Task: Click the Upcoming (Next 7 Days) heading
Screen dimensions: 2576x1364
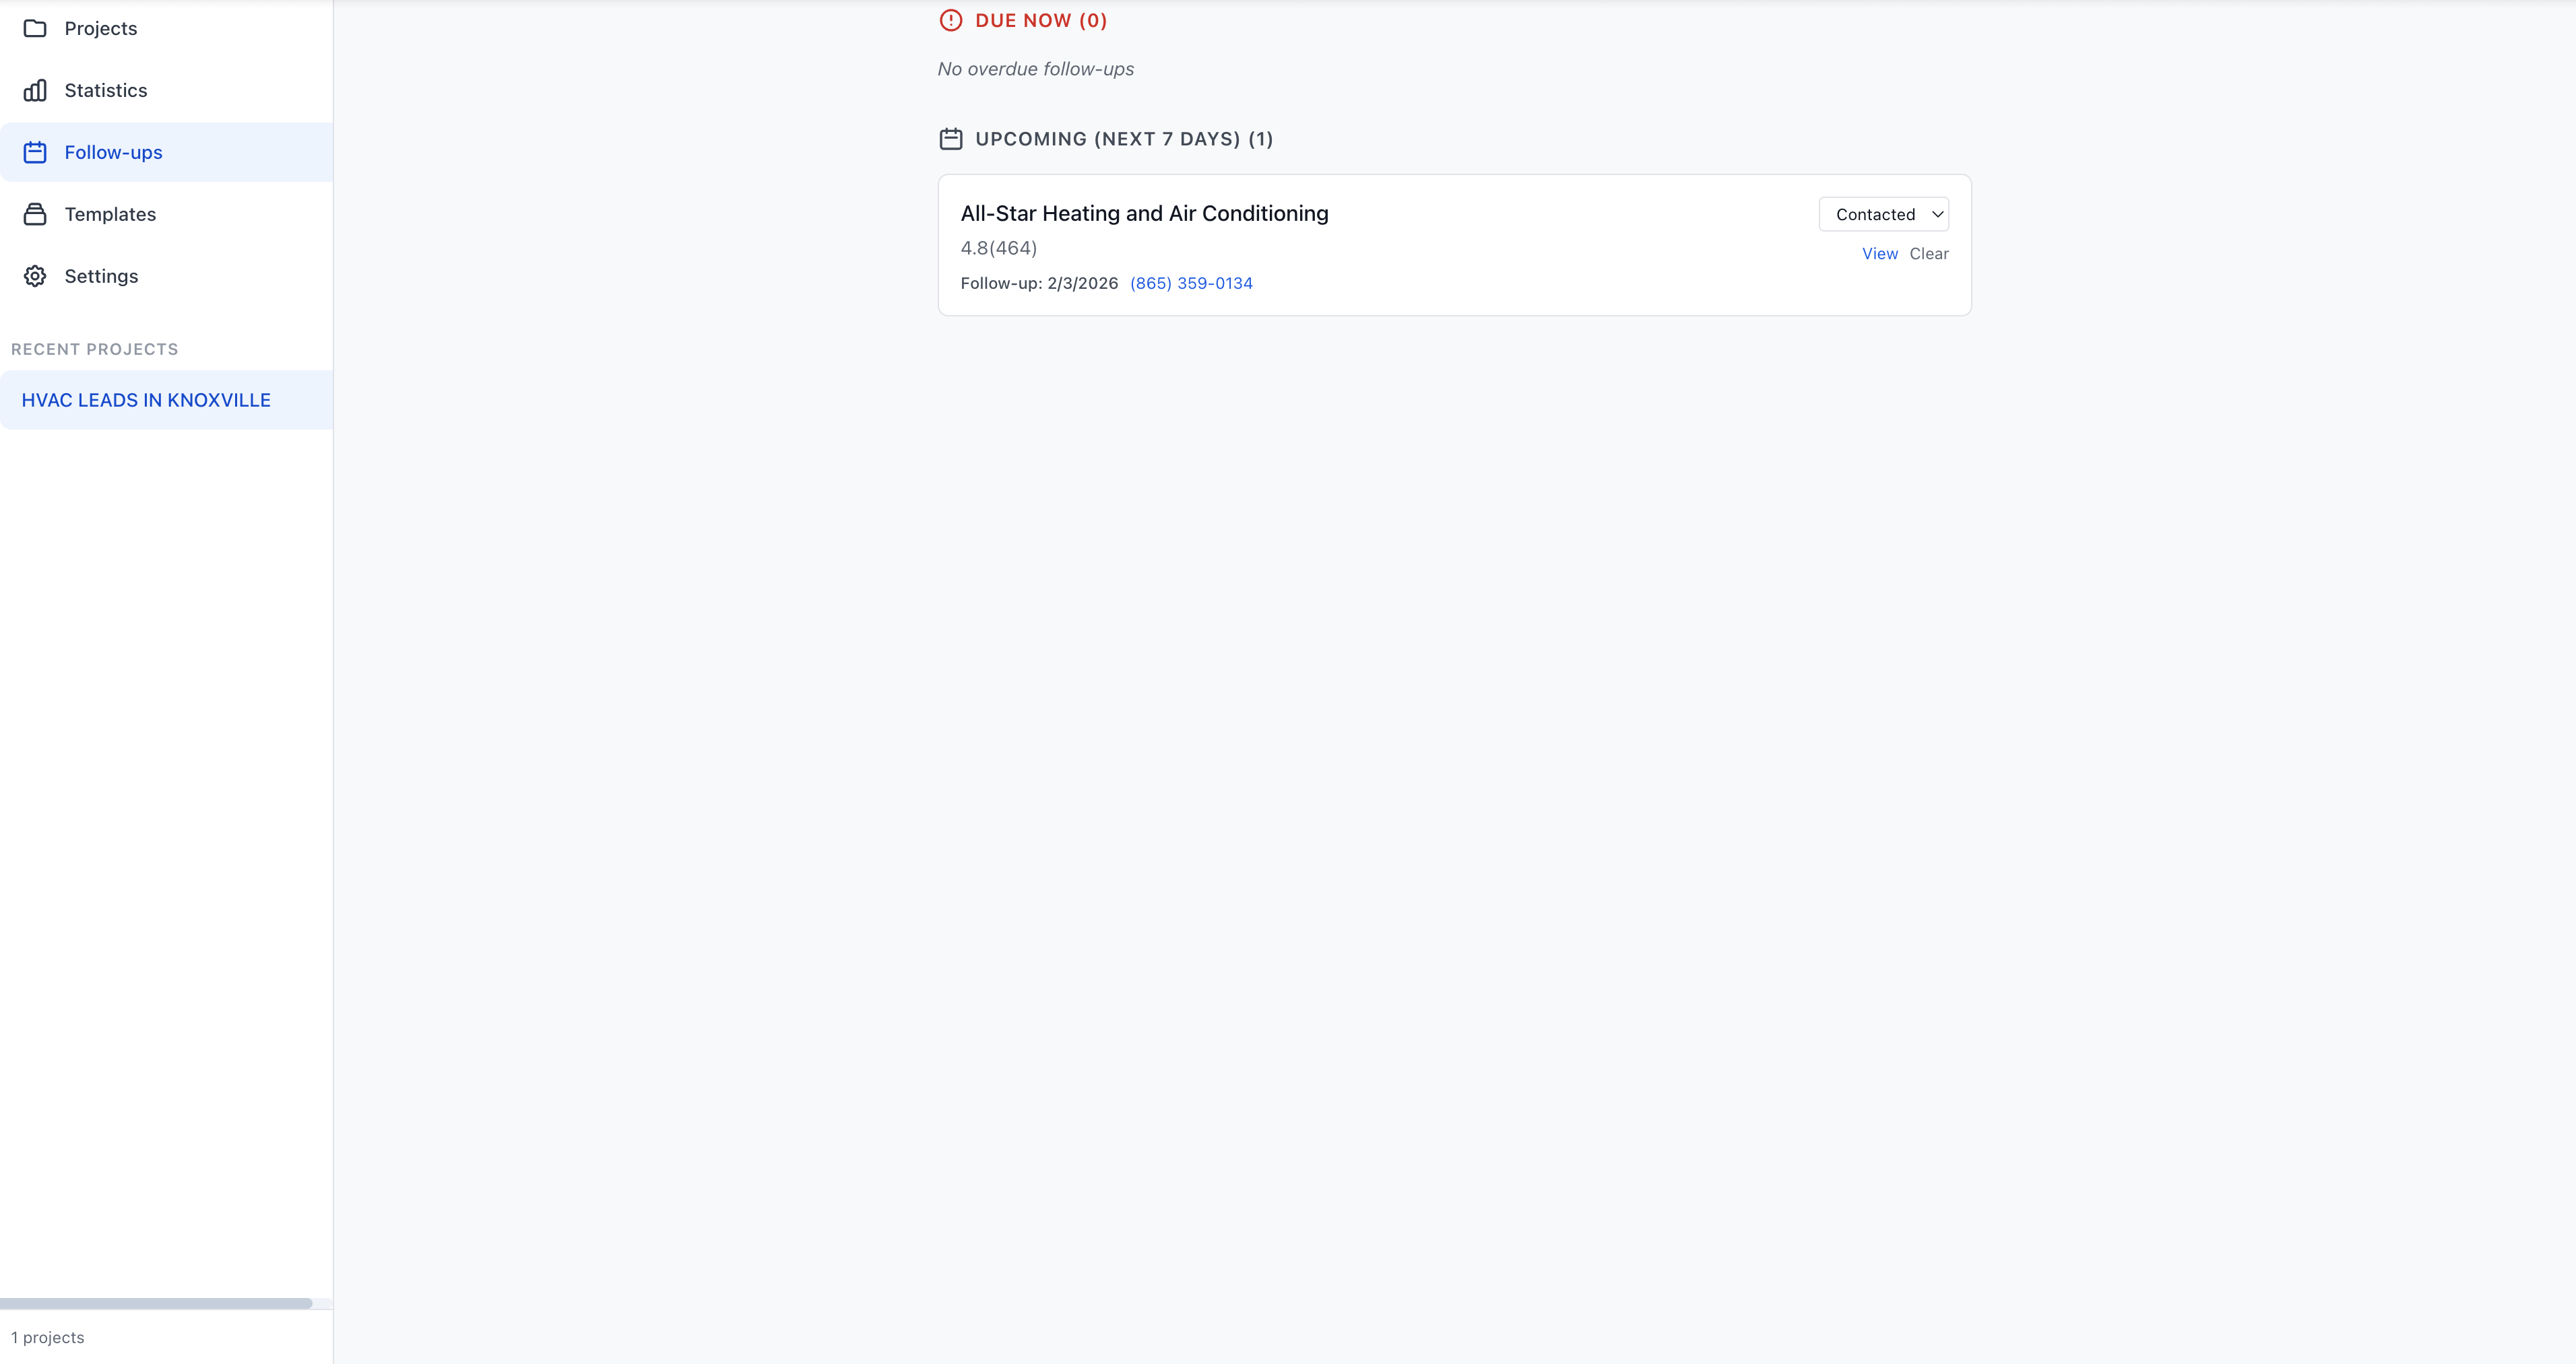Action: 1123,139
